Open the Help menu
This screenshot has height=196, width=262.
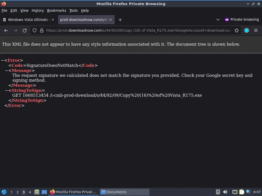pos(85,10)
